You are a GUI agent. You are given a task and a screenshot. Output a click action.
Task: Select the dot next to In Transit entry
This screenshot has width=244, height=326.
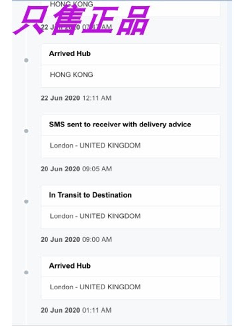click(26, 202)
